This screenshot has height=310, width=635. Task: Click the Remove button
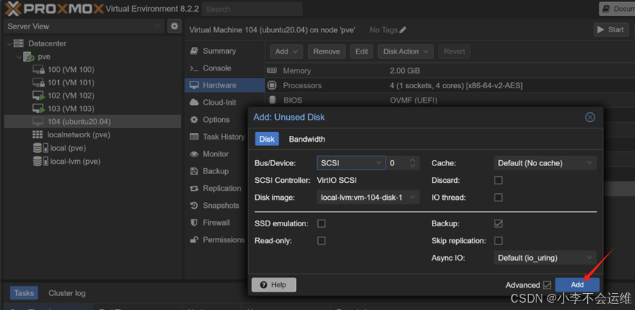click(327, 51)
